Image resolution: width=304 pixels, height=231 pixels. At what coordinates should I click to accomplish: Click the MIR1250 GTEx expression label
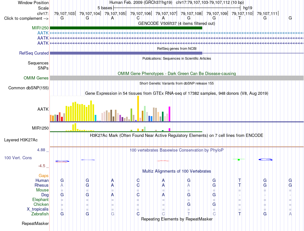(x=40, y=128)
